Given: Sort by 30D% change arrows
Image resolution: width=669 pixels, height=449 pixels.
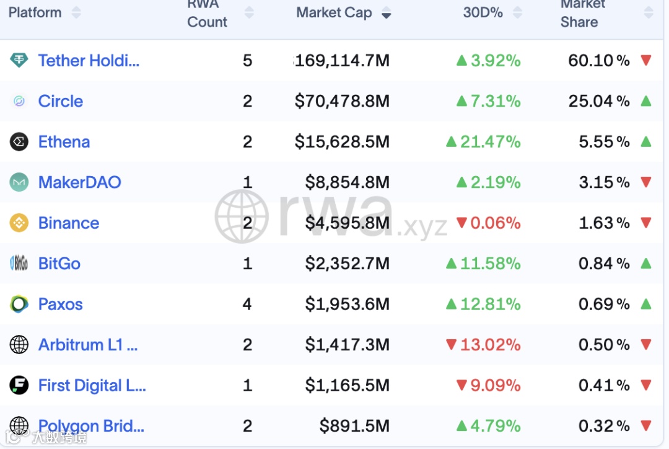Looking at the screenshot, I should click(x=517, y=12).
